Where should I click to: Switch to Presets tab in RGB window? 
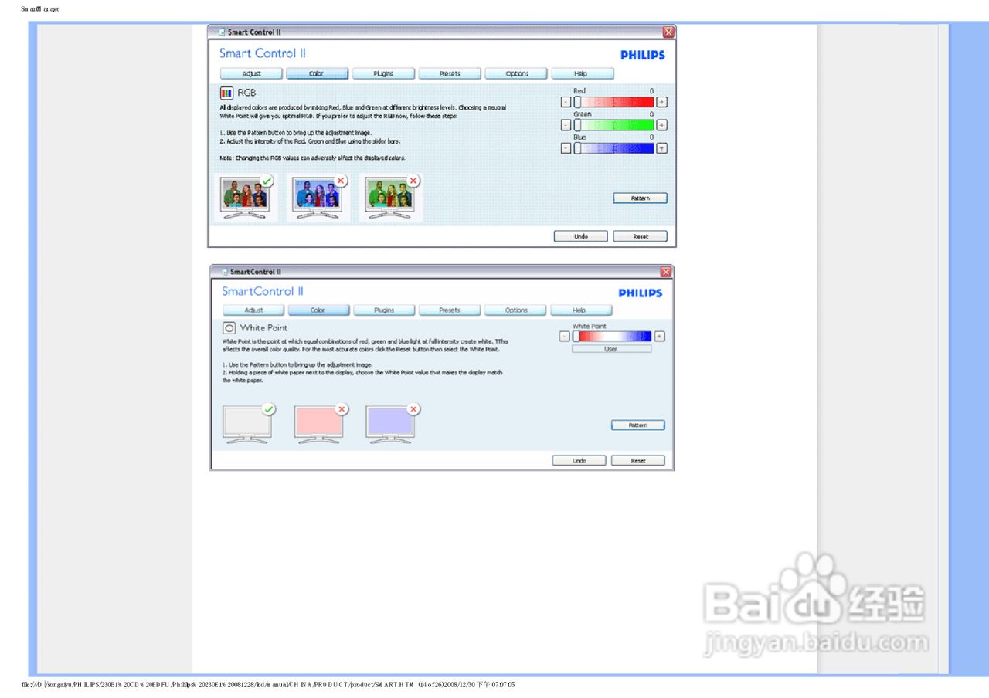pos(450,73)
